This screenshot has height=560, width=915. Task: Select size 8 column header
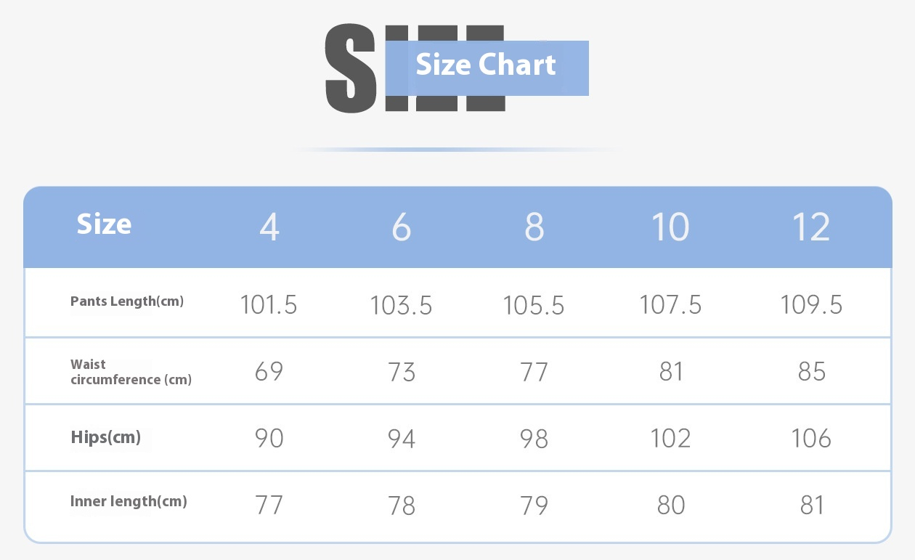click(x=534, y=227)
